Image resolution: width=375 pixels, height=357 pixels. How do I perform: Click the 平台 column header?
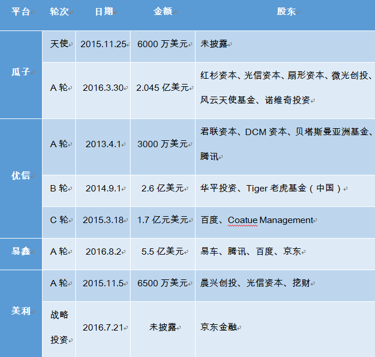(21, 12)
